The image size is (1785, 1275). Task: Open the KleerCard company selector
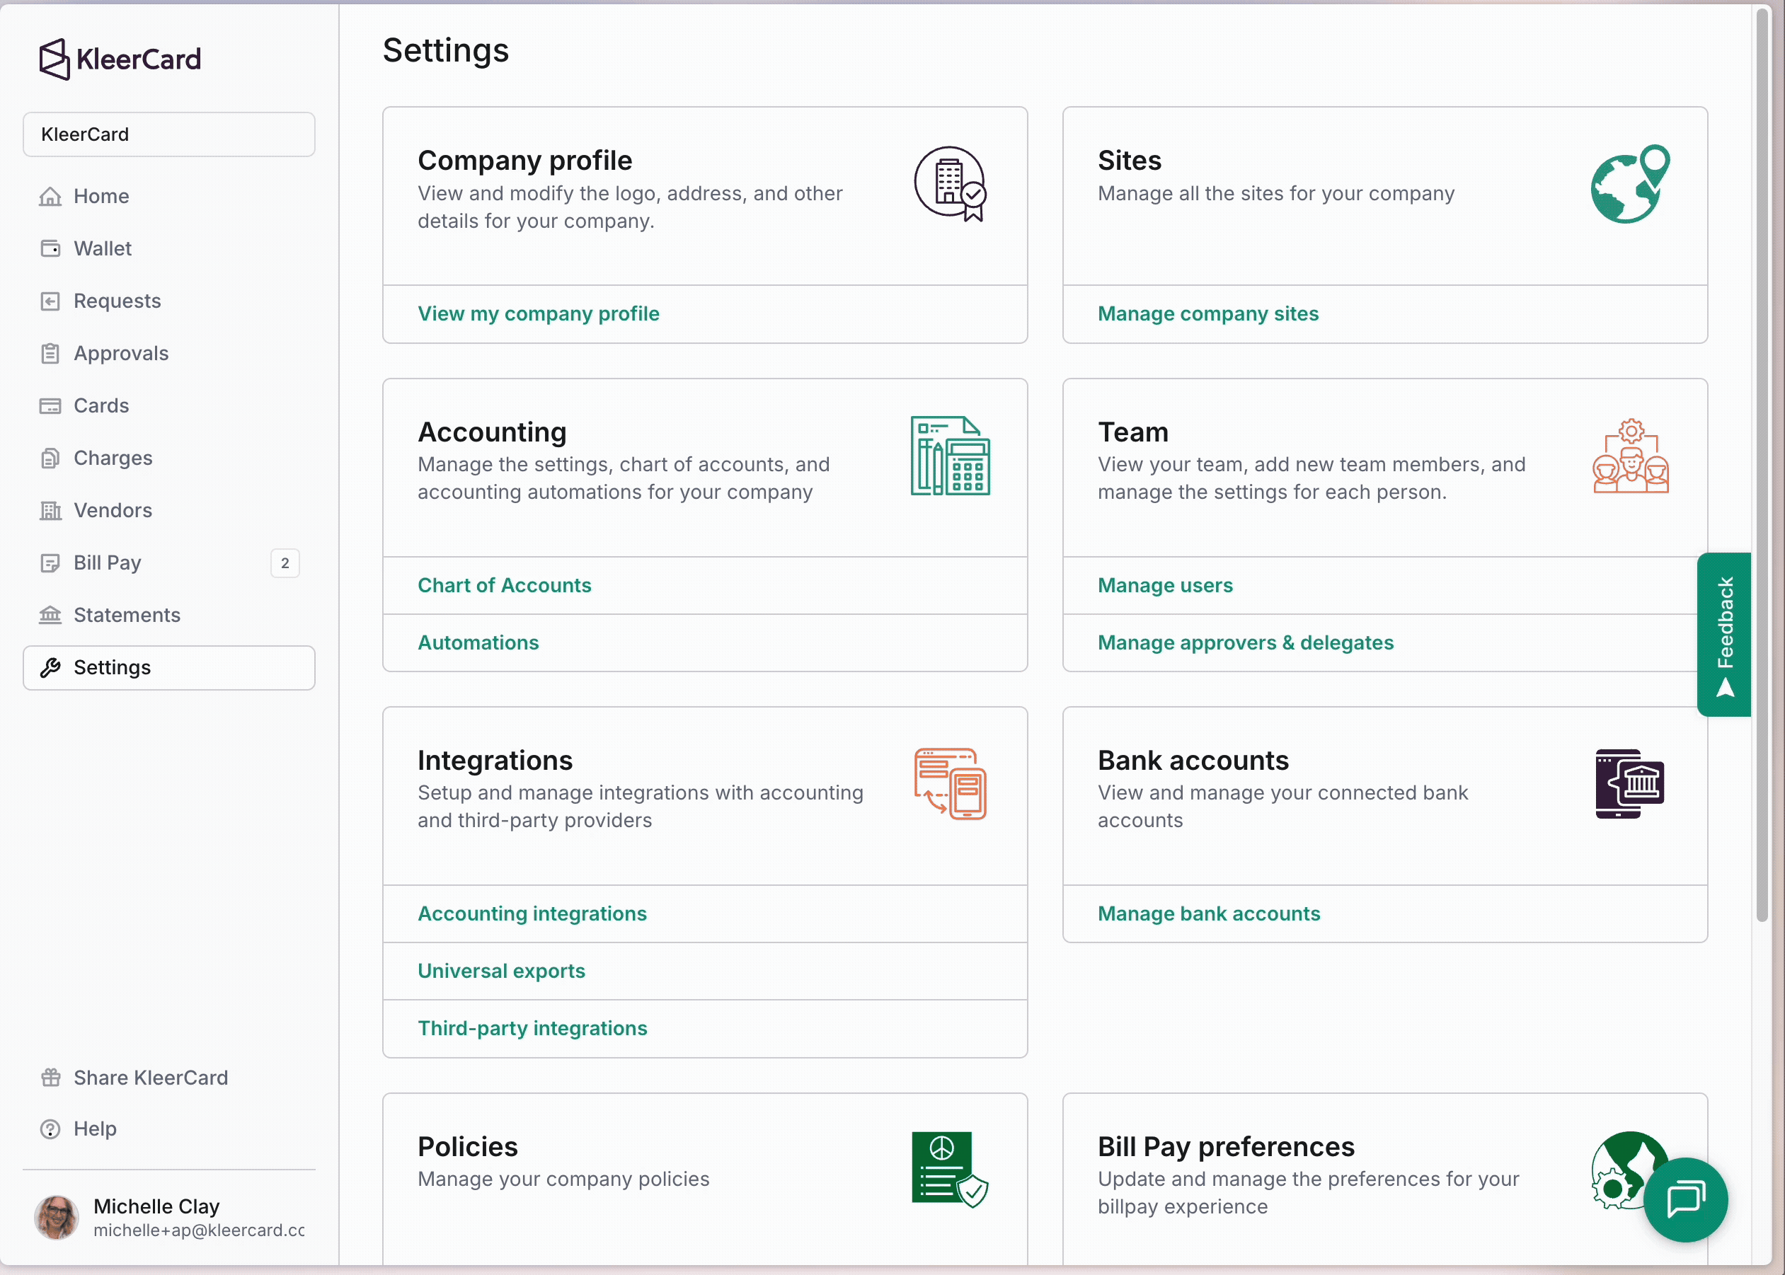tap(169, 134)
